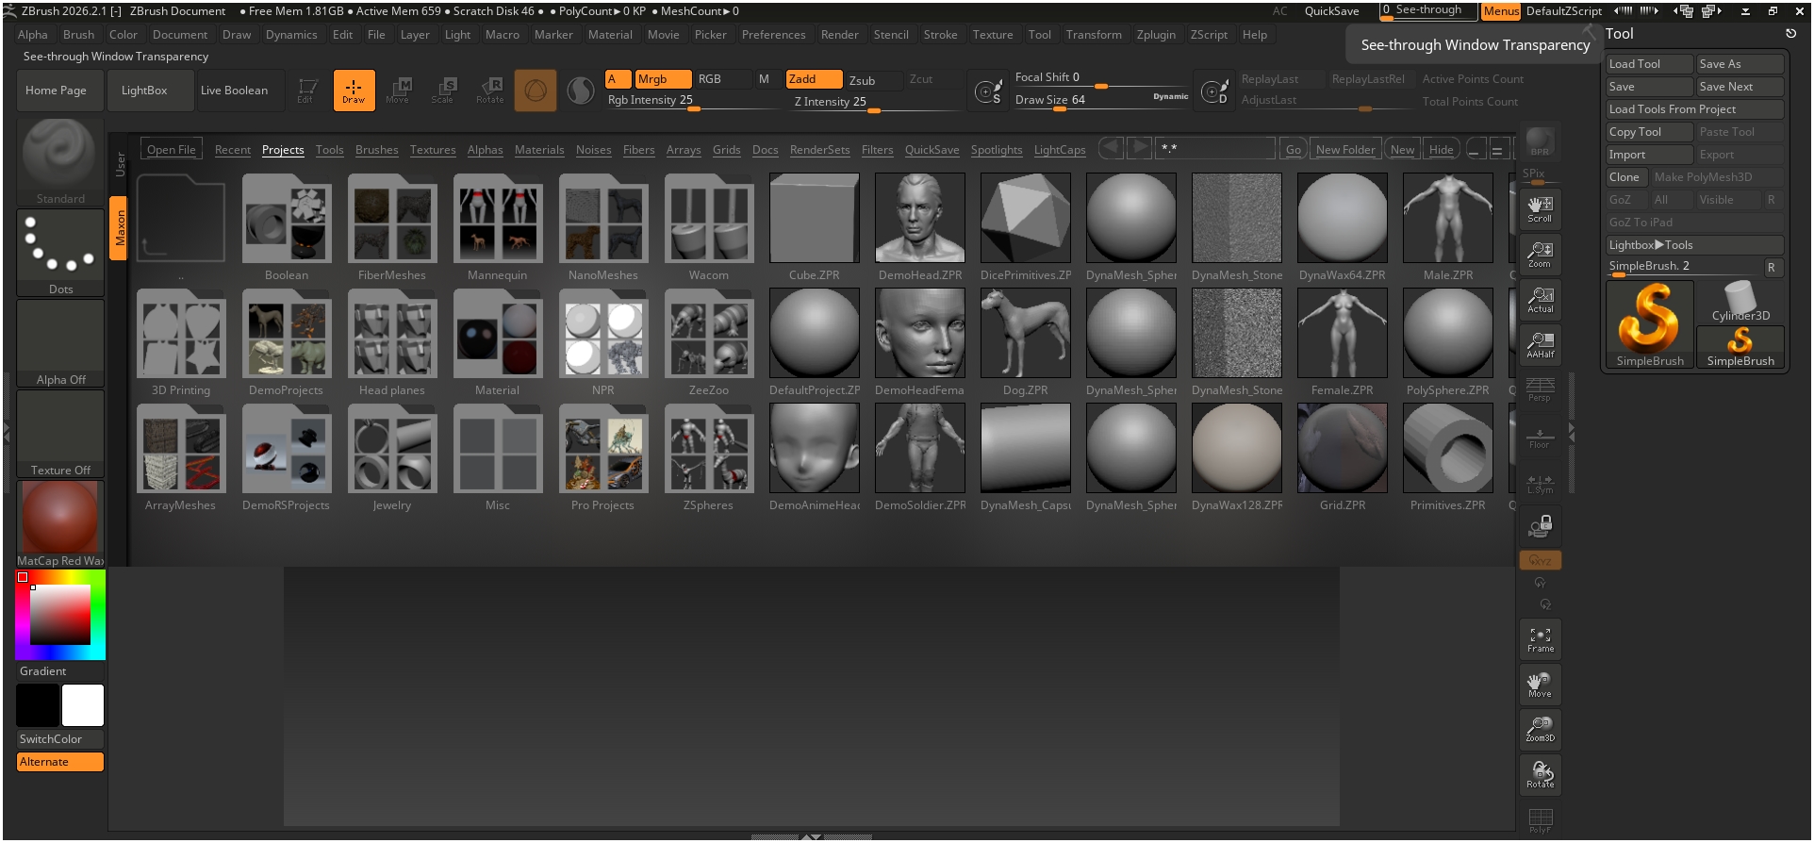The width and height of the screenshot is (1814, 843).
Task: Toggle the Menus button in title bar
Action: (1501, 11)
